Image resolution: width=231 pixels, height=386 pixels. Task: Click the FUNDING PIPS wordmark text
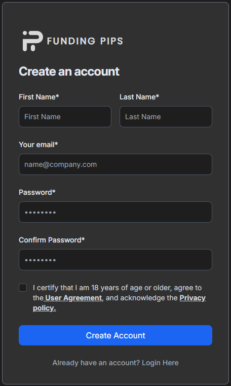click(x=85, y=41)
